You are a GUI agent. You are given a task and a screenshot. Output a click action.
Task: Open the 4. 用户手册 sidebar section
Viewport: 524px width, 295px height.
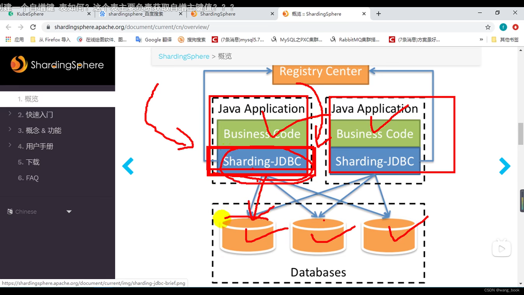click(x=35, y=146)
